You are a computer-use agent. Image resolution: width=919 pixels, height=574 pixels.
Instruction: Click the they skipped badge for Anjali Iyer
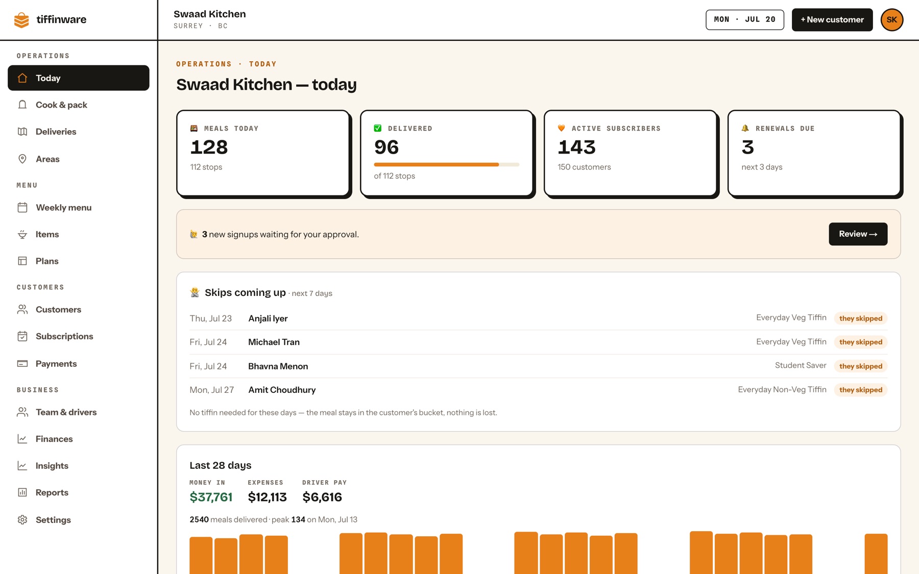pos(861,318)
